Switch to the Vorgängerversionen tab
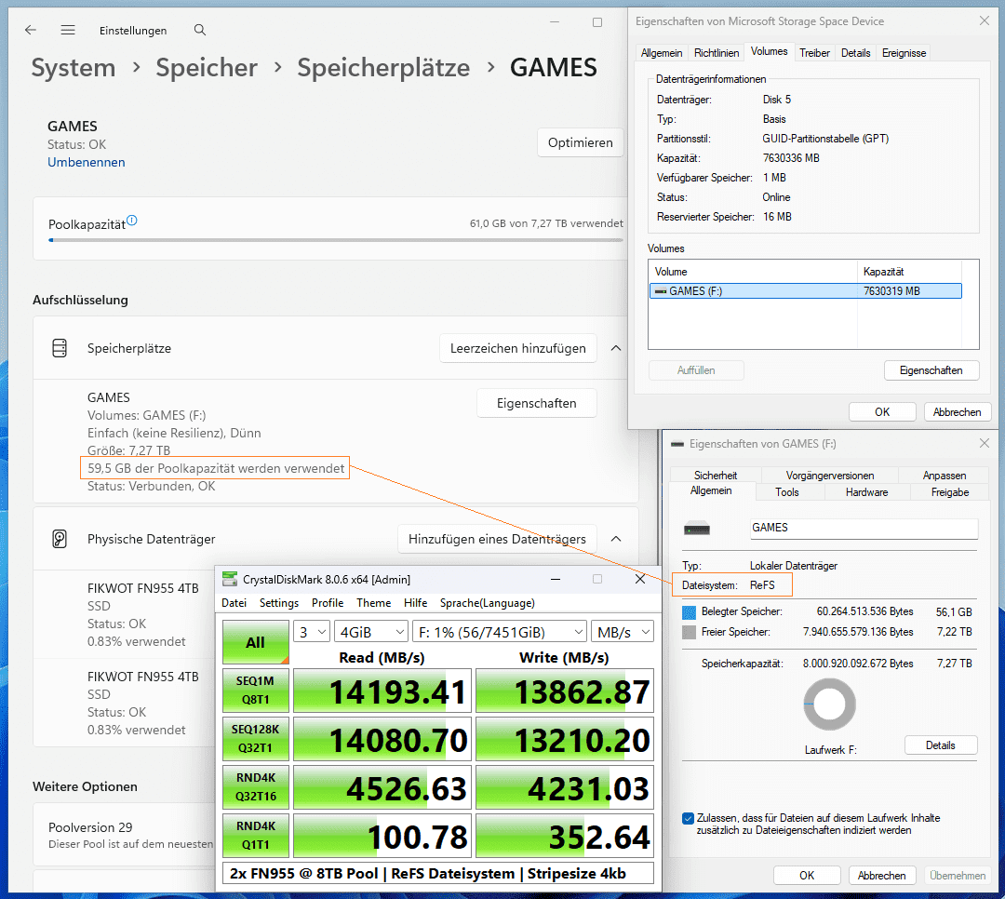The width and height of the screenshot is (1005, 899). 830,476
